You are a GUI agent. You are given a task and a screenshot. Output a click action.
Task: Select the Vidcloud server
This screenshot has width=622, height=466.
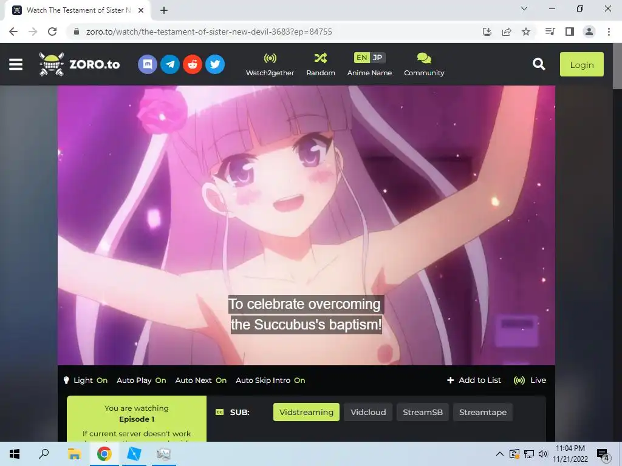point(368,412)
